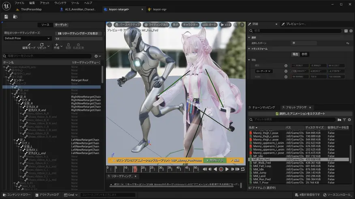The image size is (355, 199).
Task: Switch the skeleton view to ターゲット
Action: tap(61, 25)
